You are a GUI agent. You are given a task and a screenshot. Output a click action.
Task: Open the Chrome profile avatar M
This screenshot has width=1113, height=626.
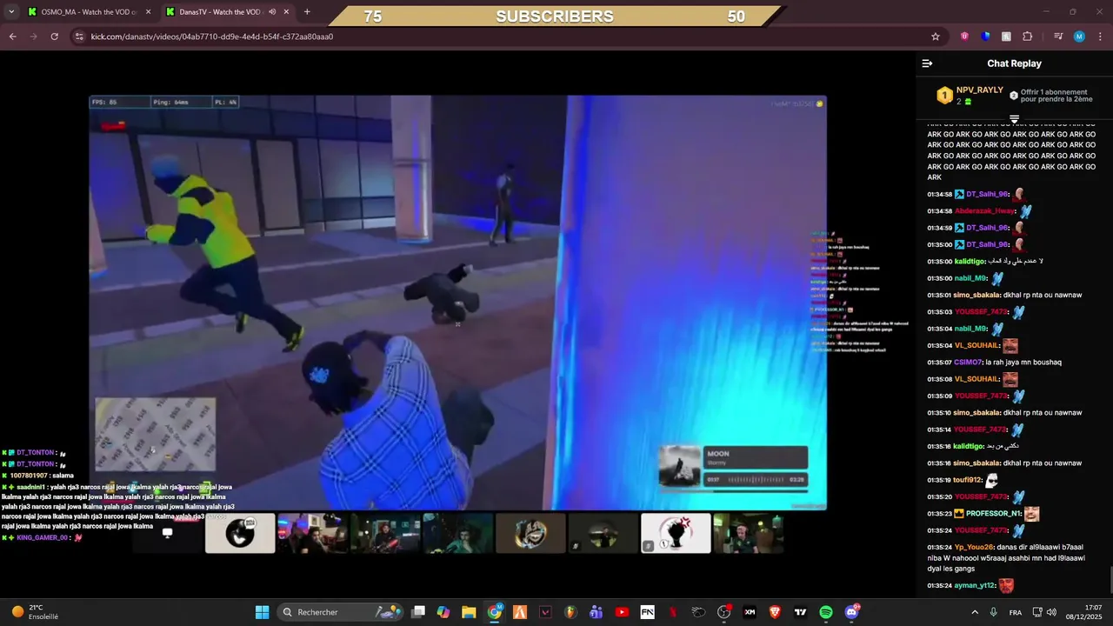(1079, 37)
